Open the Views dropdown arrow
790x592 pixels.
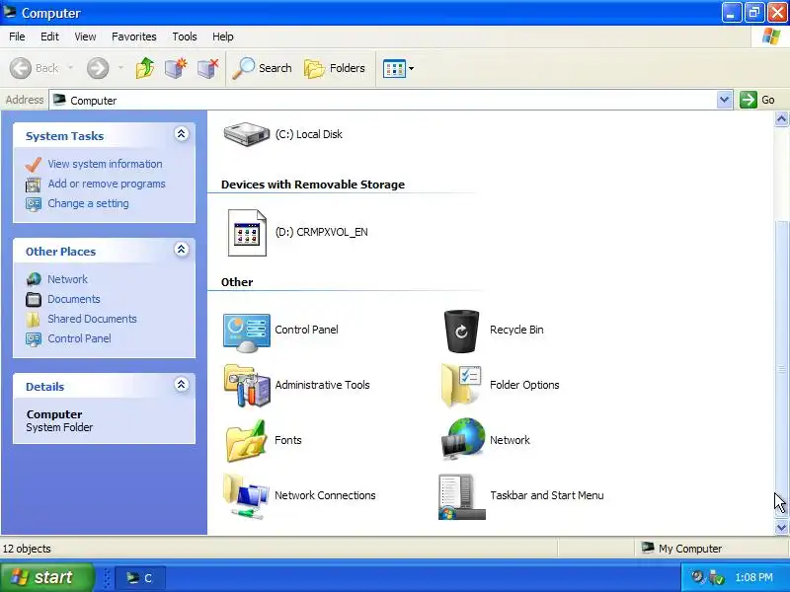click(411, 68)
